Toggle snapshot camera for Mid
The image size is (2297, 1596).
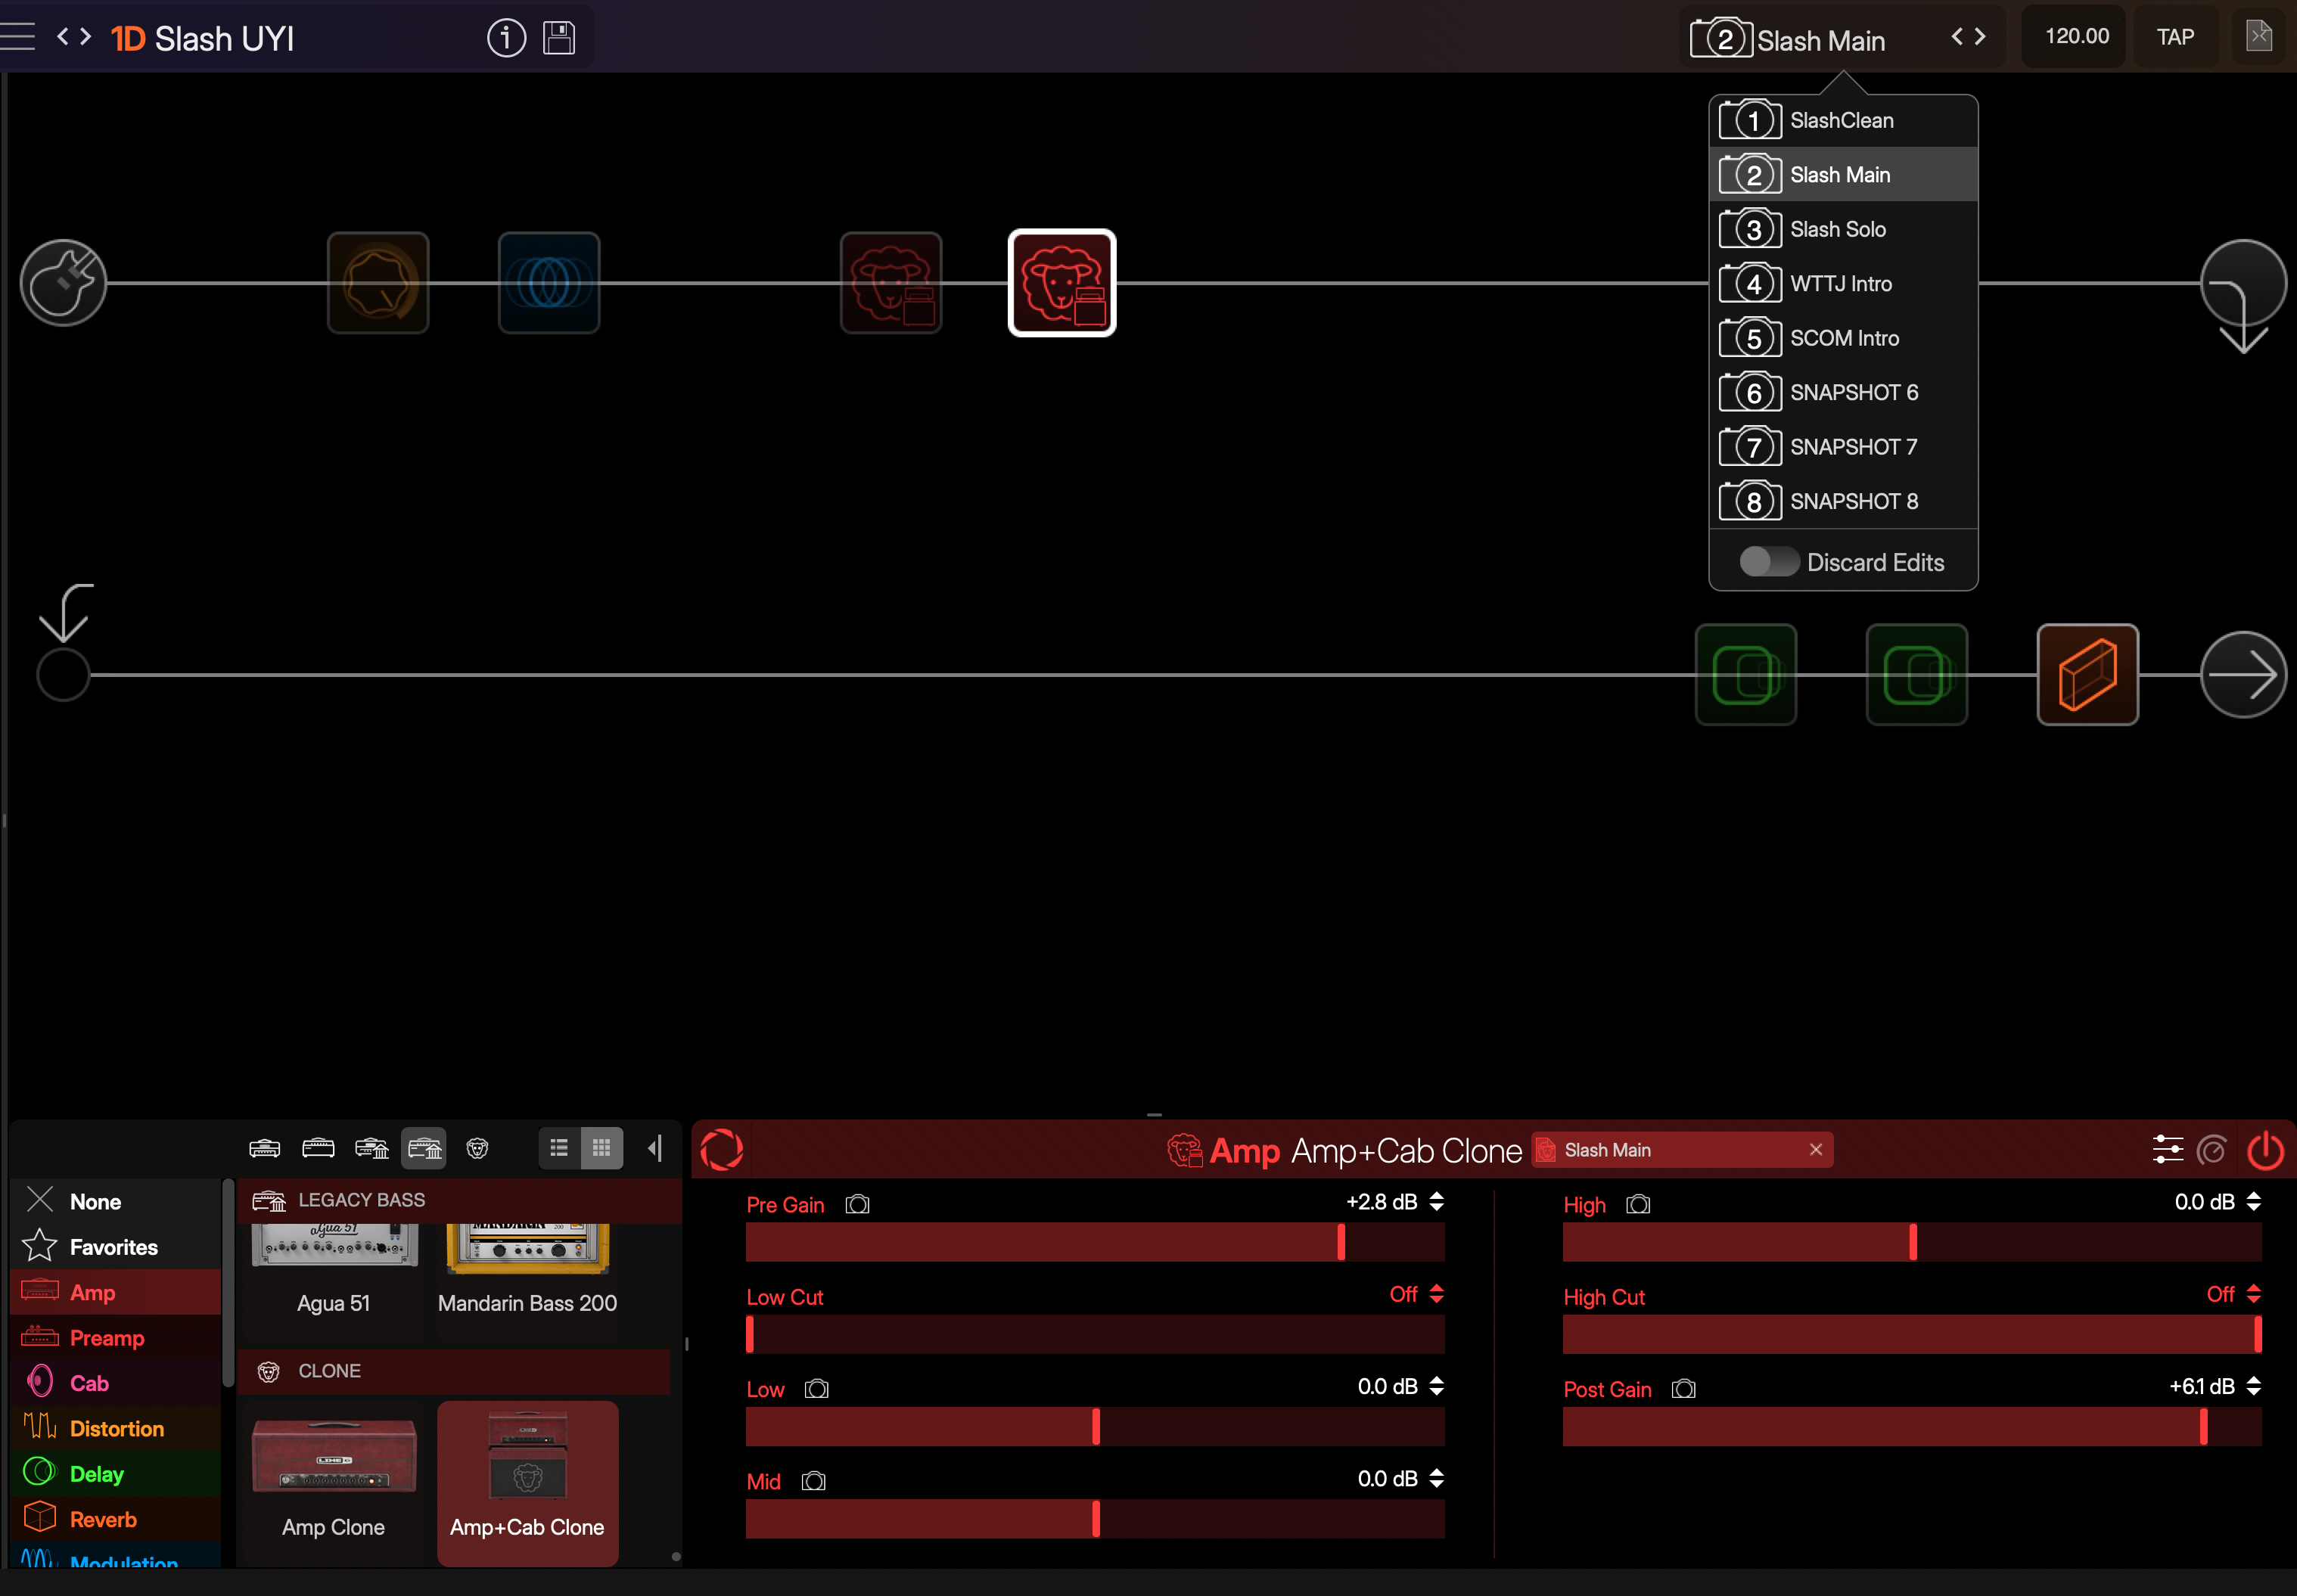(x=813, y=1481)
